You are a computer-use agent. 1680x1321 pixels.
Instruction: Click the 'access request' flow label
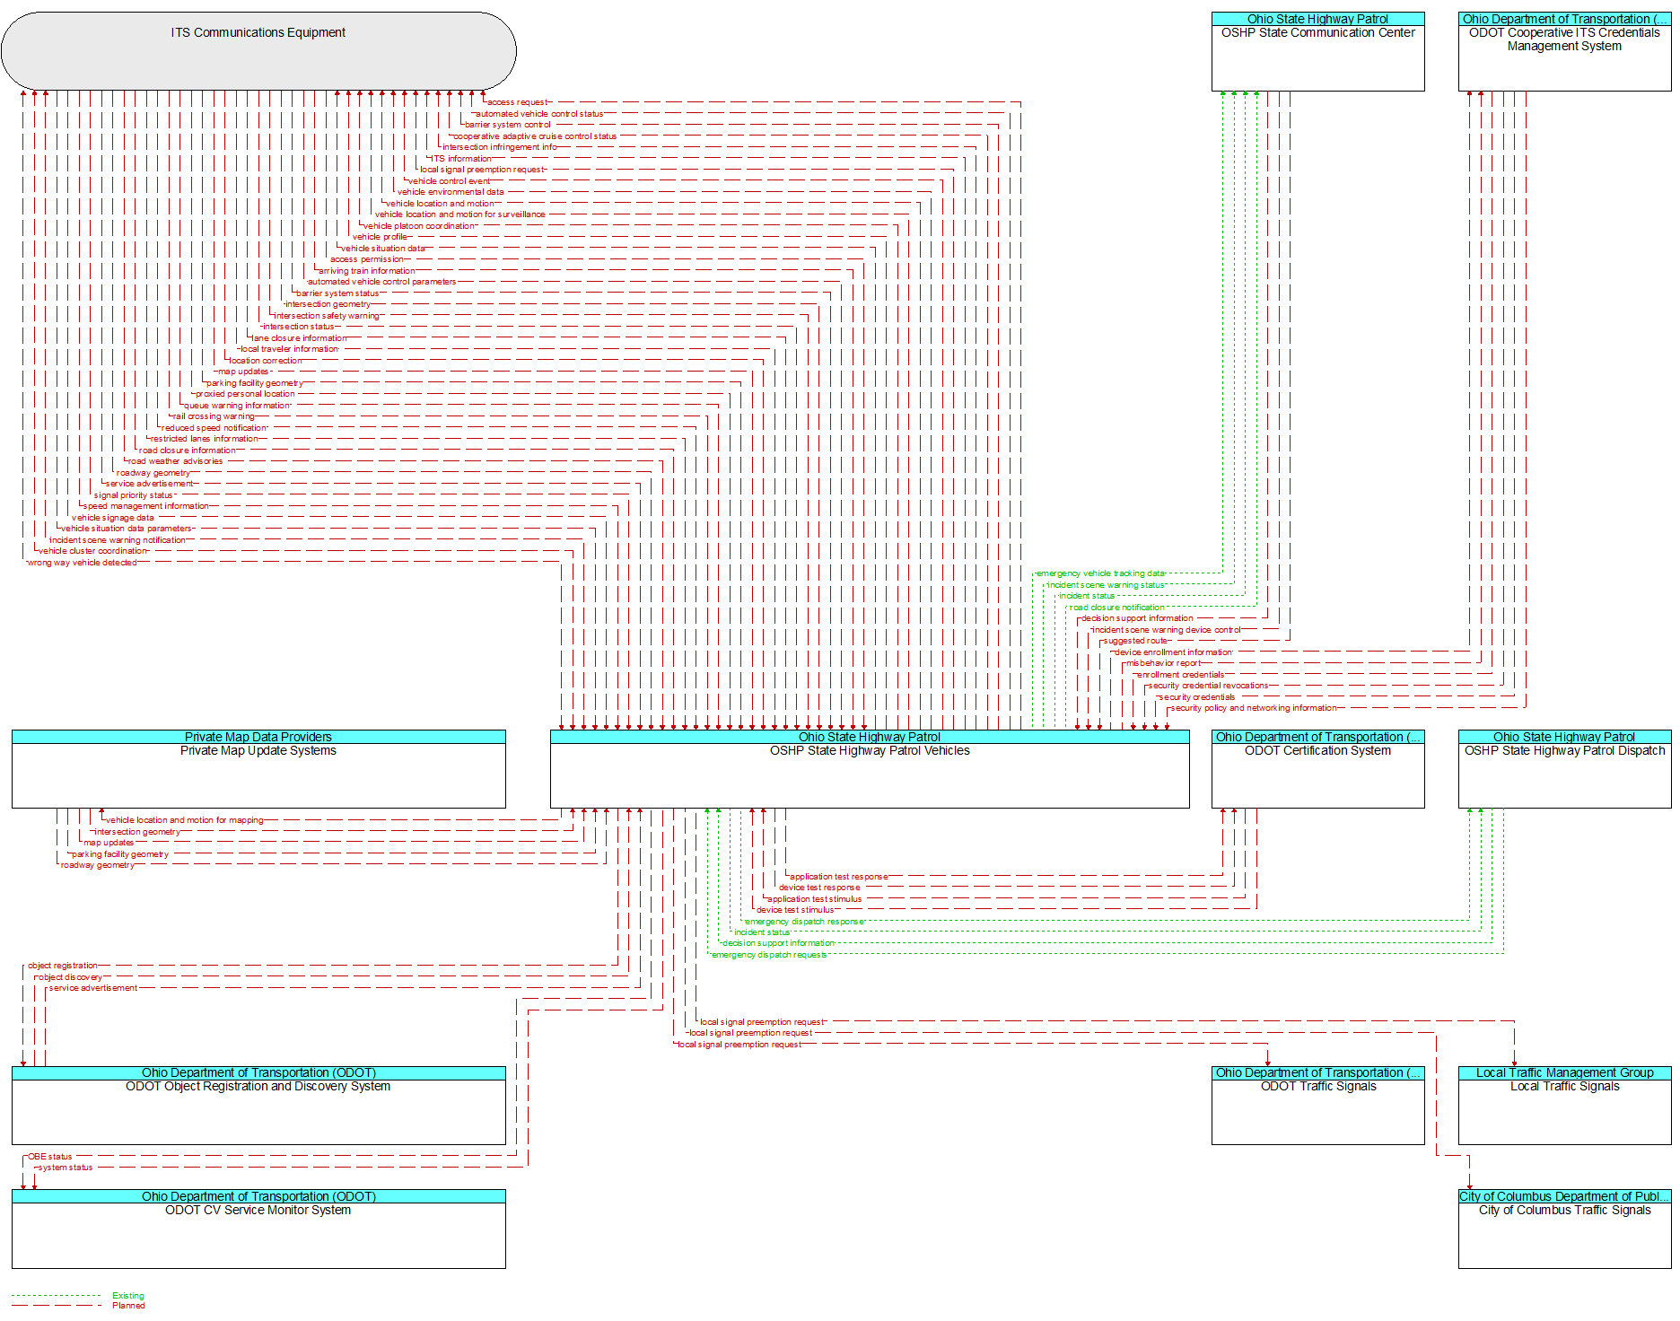(517, 102)
